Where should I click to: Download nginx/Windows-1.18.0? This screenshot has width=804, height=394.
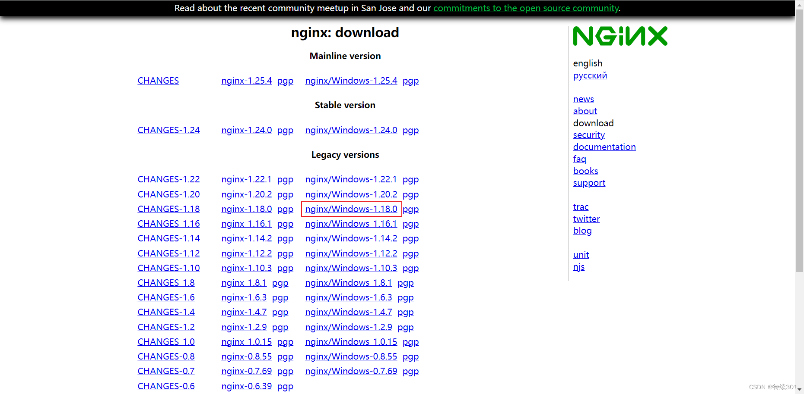click(351, 209)
